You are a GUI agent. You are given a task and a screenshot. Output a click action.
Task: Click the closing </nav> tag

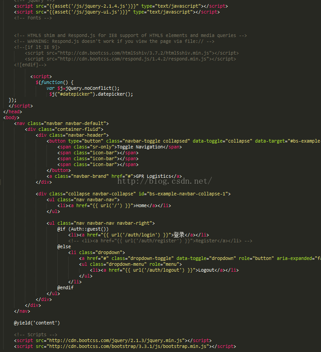point(22,311)
